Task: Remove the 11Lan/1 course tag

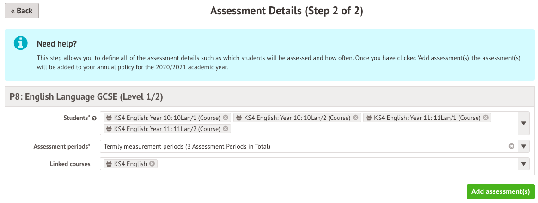Action: pyautogui.click(x=485, y=118)
